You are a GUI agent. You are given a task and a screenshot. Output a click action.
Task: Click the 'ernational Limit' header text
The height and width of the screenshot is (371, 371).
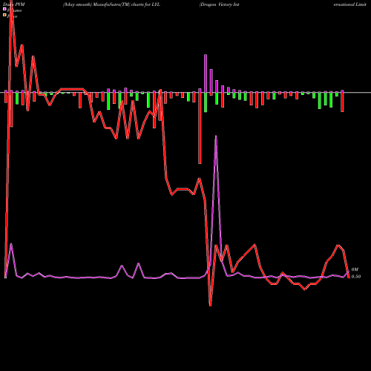pos(349,4)
